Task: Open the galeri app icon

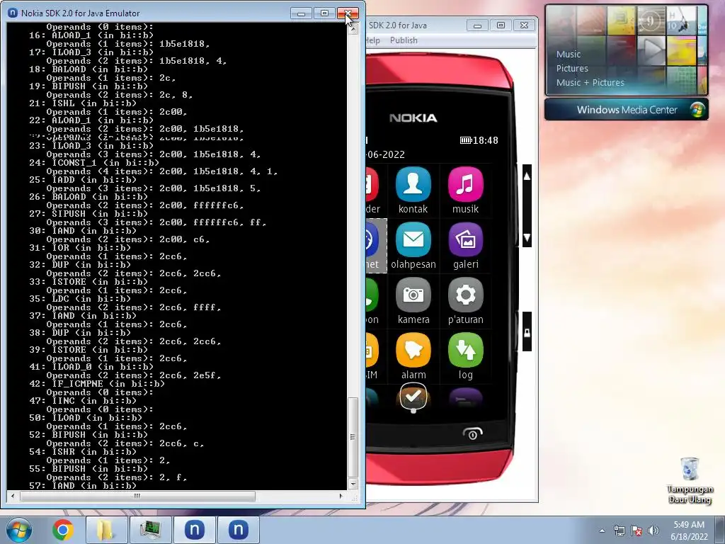Action: (465, 239)
